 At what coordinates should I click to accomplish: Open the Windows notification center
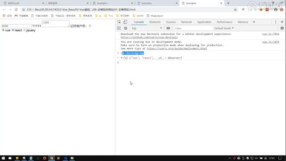pos(280,158)
